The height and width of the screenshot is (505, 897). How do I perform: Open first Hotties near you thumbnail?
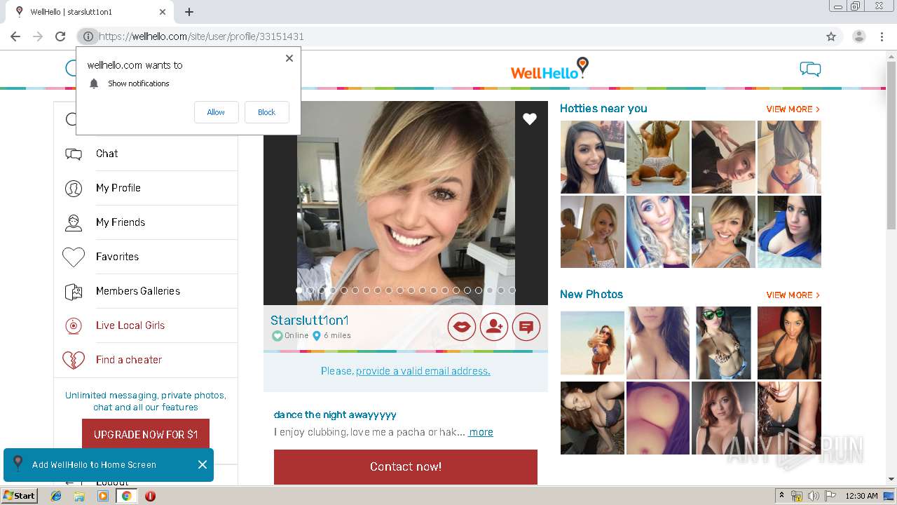click(x=592, y=157)
